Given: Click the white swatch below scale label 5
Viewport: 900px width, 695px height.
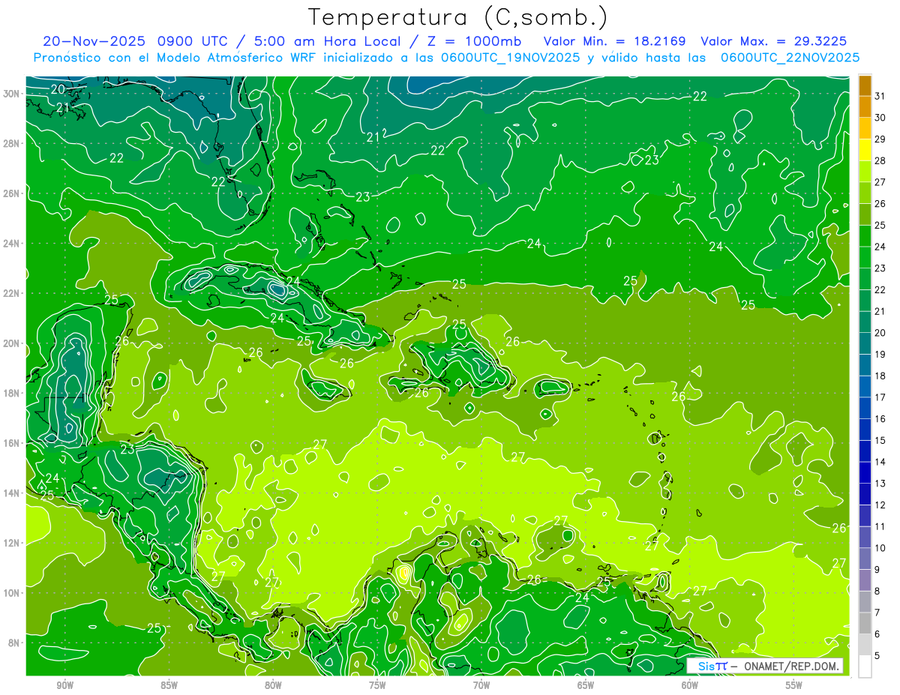Looking at the screenshot, I should [865, 667].
